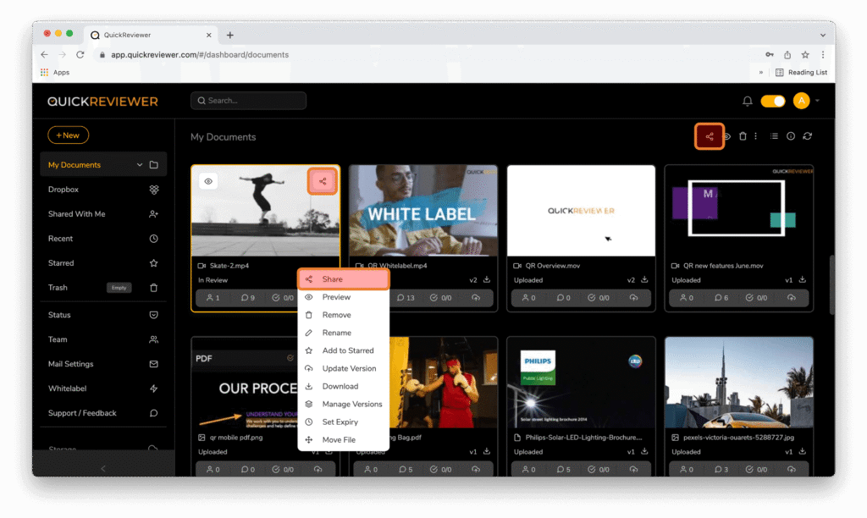Screen dimensions: 867x518
Task: Switch to list view icon
Action: (774, 136)
